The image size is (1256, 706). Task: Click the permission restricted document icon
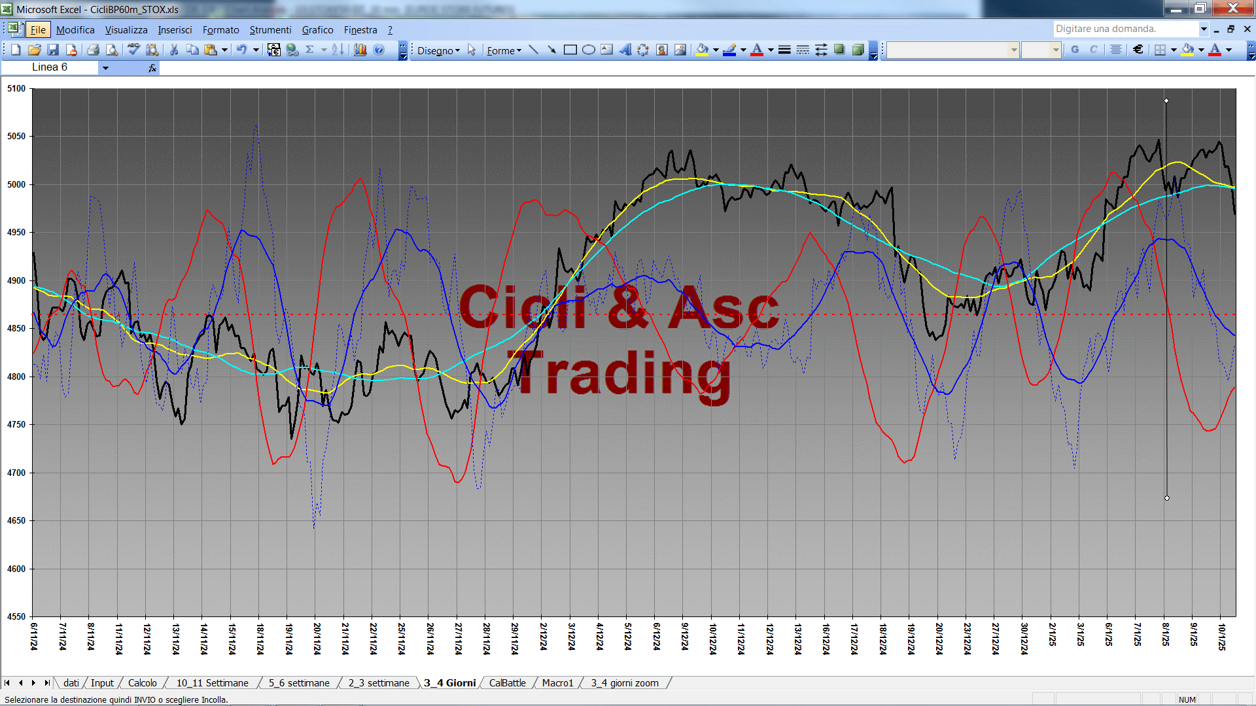[x=71, y=50]
